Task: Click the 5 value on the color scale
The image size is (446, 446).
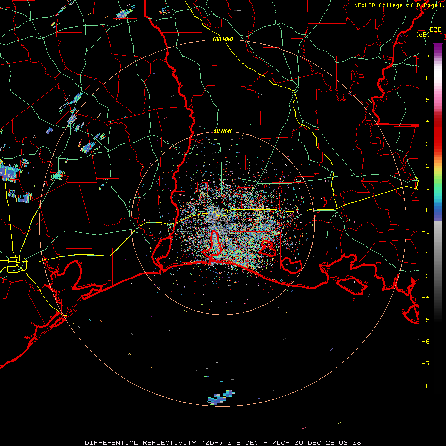Action: coord(428,100)
